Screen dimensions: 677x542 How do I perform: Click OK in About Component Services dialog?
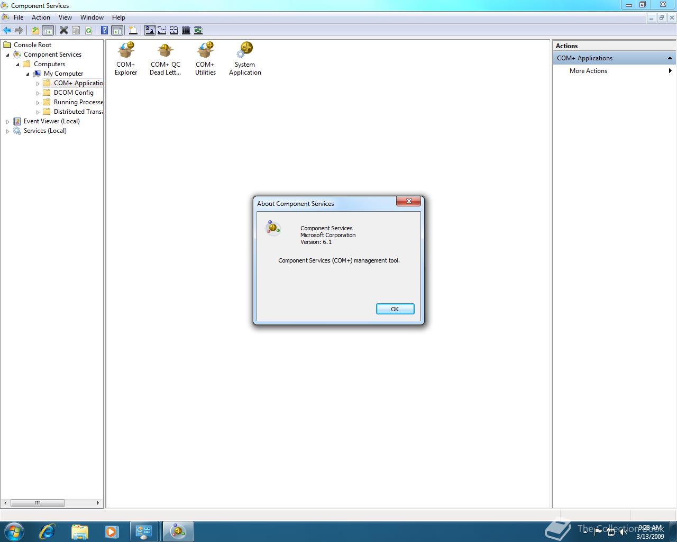click(395, 309)
